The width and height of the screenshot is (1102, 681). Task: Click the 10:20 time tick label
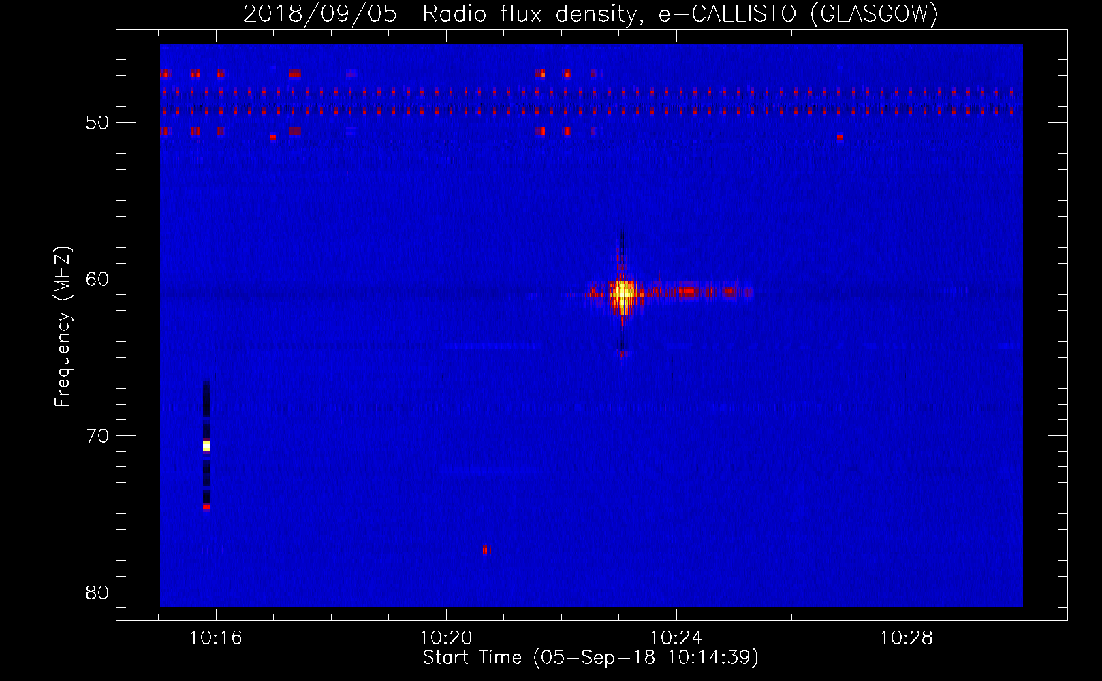[446, 638]
